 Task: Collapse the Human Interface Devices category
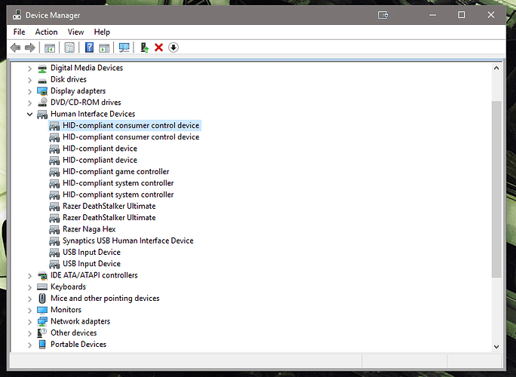[30, 114]
